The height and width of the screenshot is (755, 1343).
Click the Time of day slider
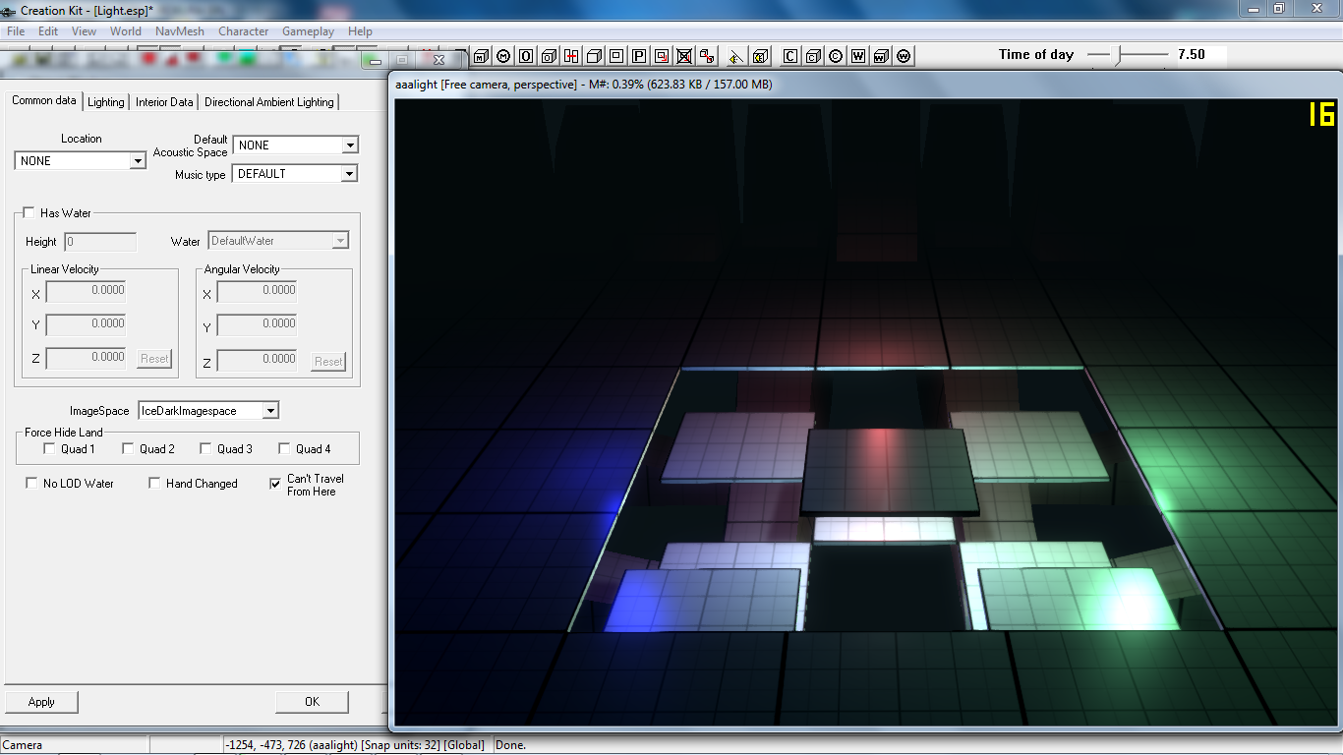point(1118,56)
